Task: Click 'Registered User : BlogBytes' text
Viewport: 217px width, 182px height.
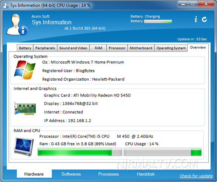Action: click(x=68, y=71)
